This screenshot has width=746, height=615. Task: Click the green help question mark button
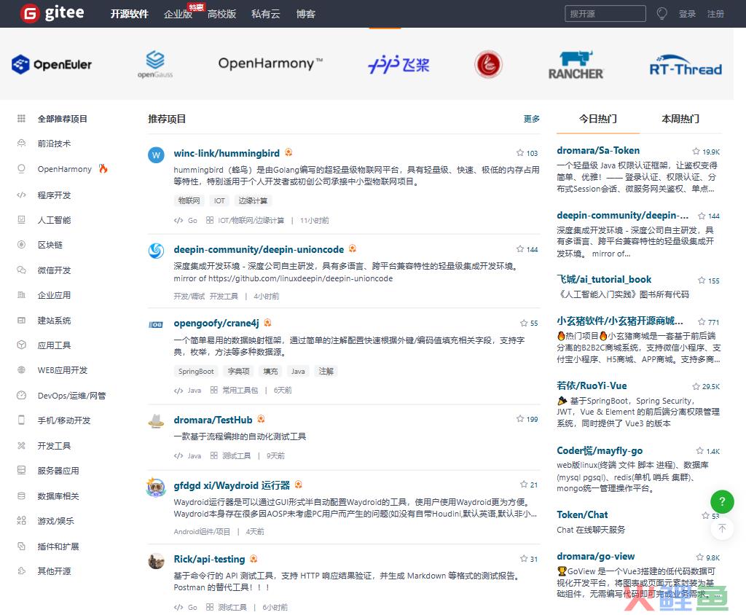pos(722,501)
